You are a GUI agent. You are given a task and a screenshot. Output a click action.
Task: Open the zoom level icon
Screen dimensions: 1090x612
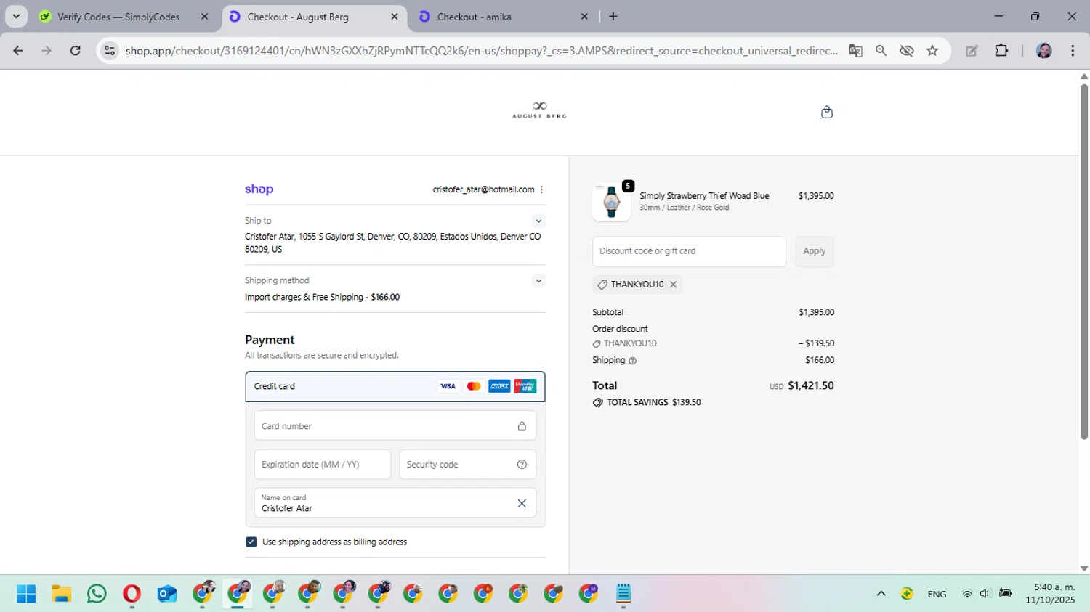coord(881,51)
